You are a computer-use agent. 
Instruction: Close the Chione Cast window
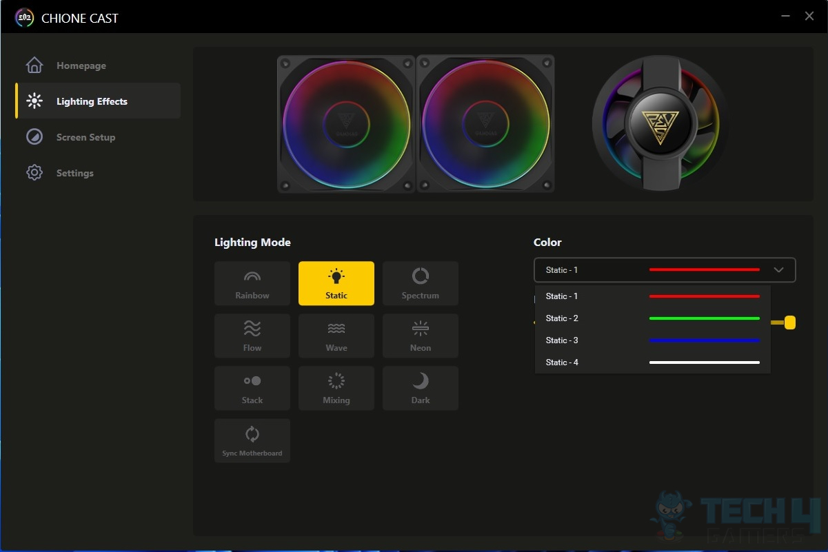point(809,16)
